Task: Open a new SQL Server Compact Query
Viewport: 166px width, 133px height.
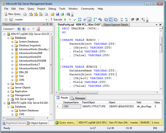Action: [46, 14]
